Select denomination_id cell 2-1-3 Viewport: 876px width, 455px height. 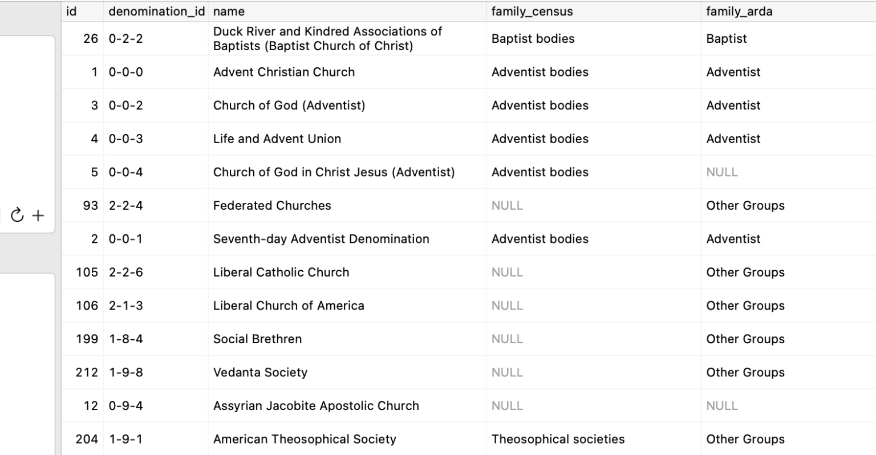125,306
